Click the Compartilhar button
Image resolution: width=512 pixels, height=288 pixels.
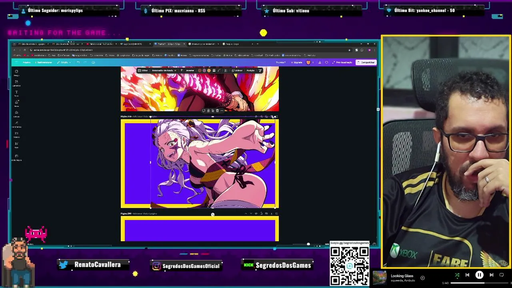pyautogui.click(x=366, y=62)
